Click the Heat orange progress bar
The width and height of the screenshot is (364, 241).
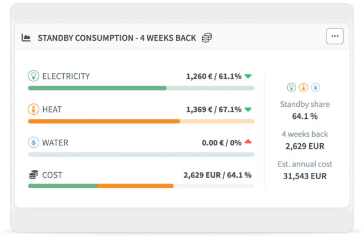[x=104, y=121]
